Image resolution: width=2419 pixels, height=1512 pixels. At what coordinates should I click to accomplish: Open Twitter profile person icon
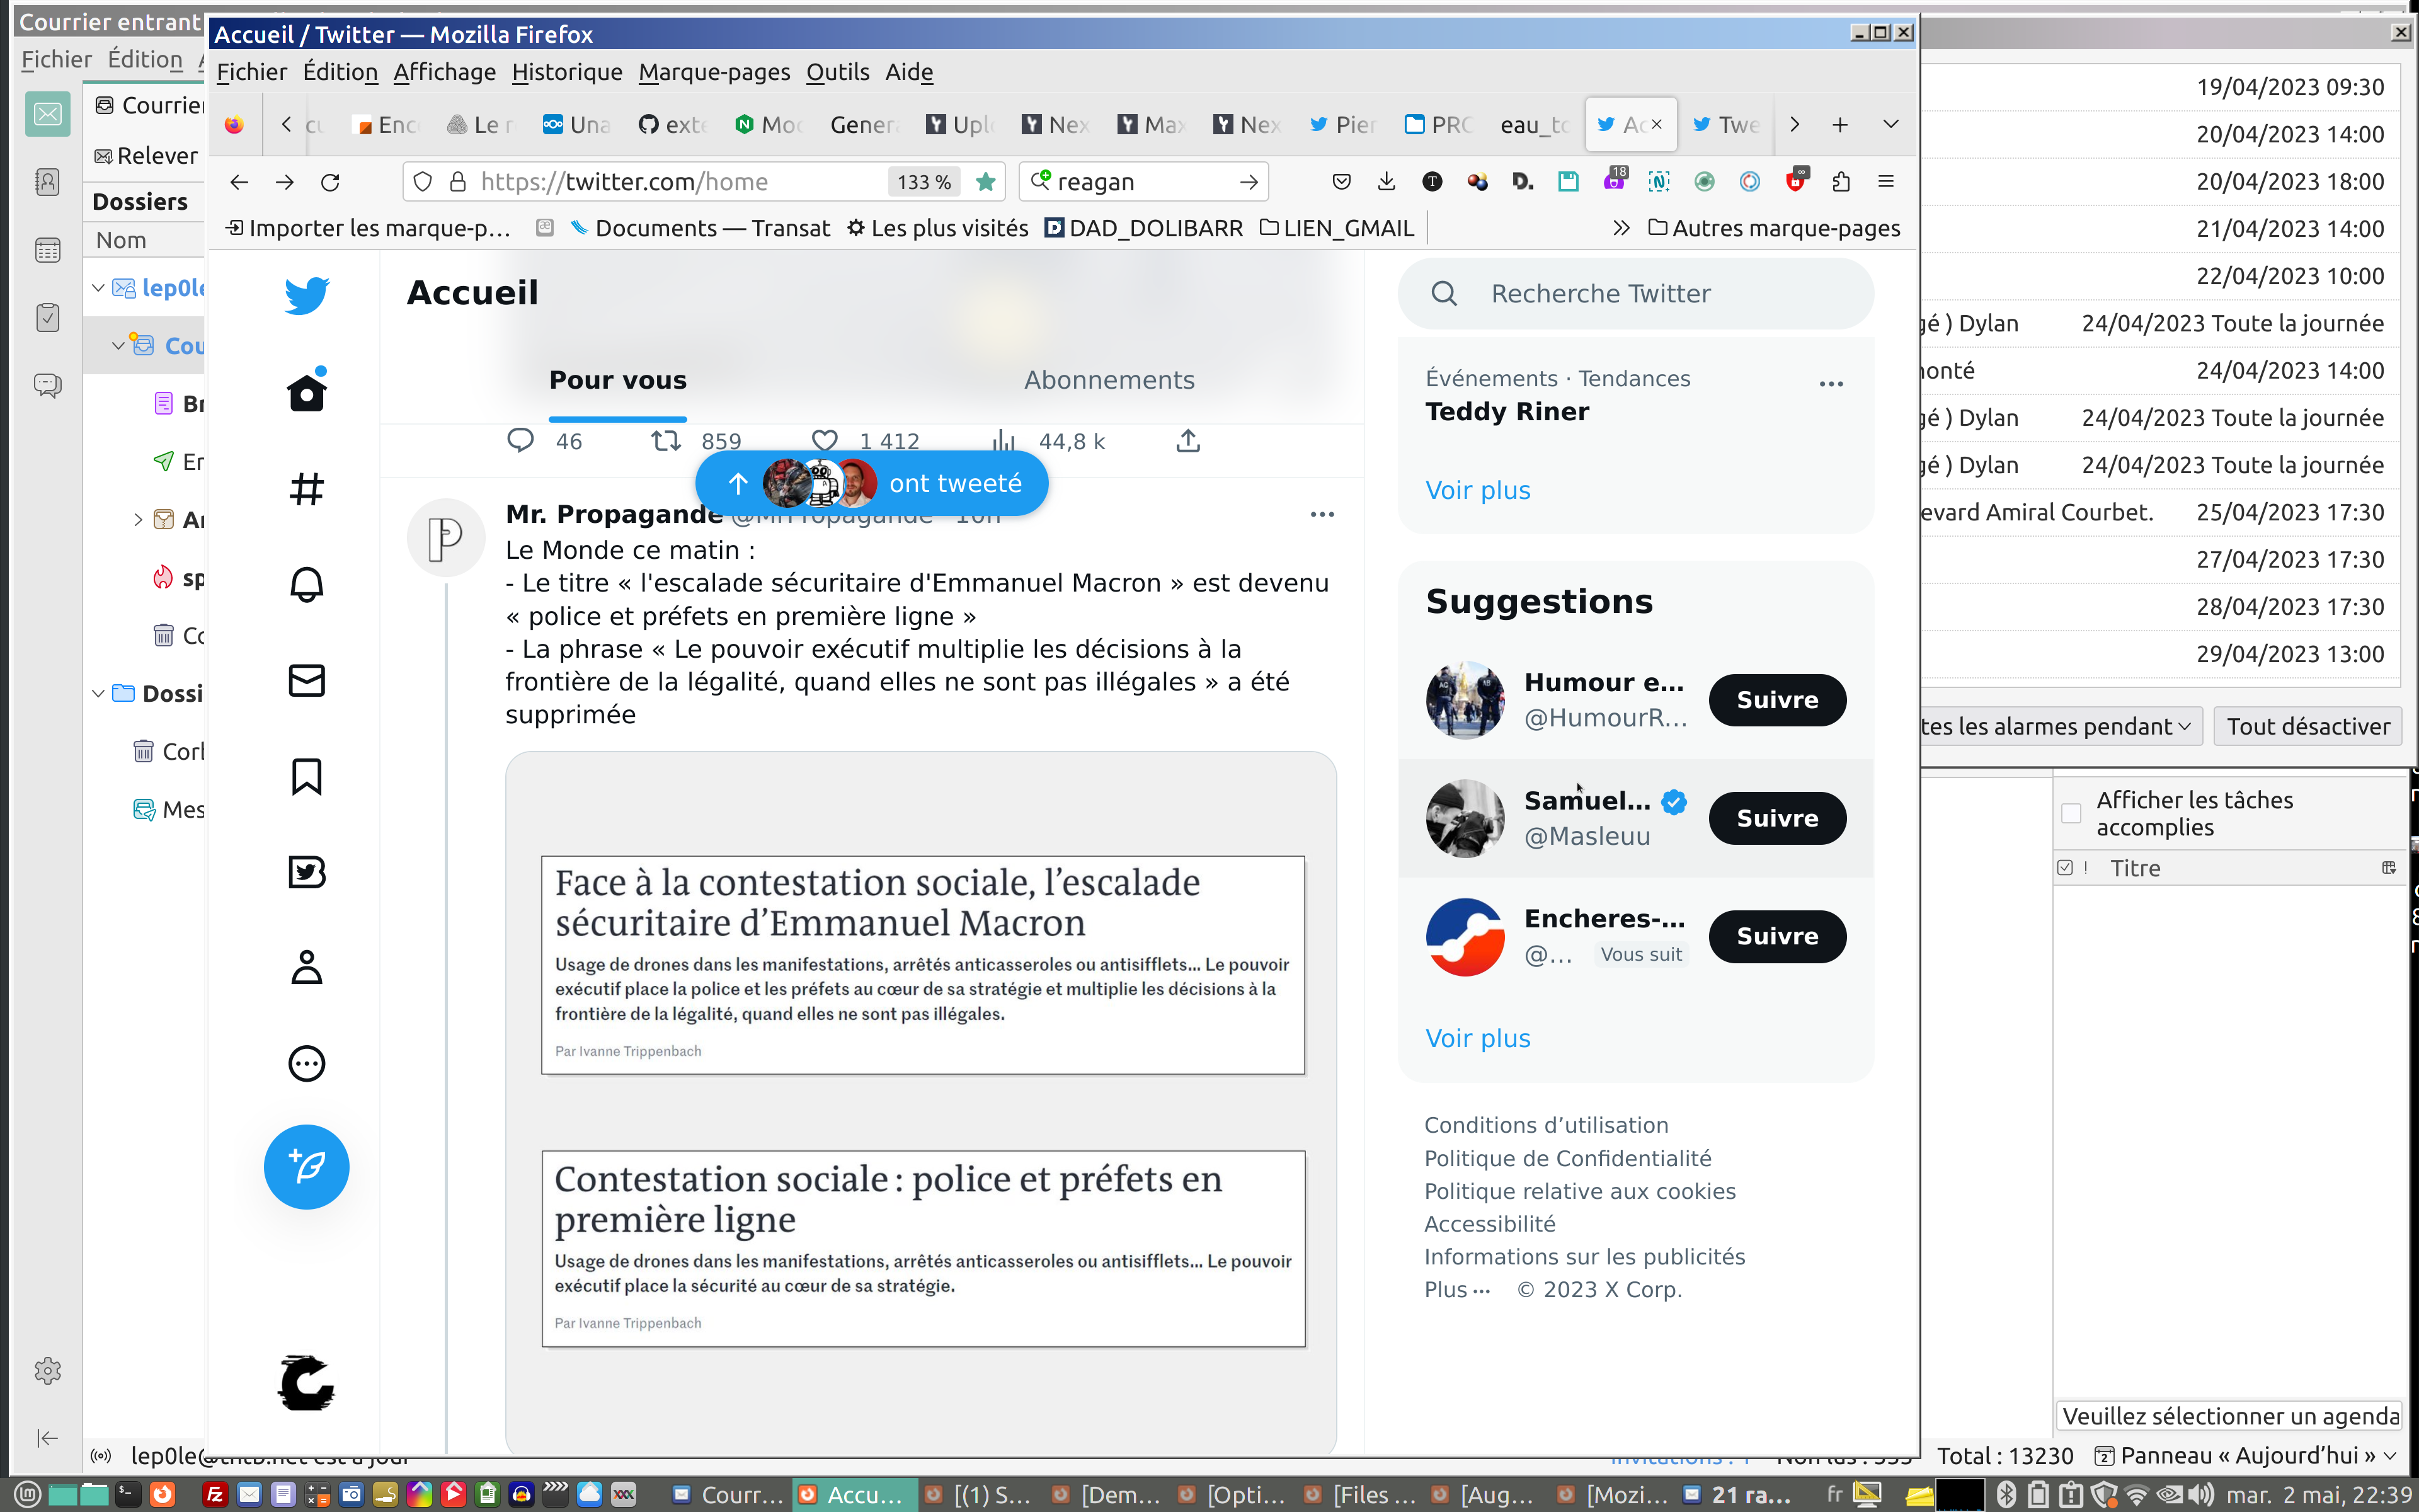click(x=306, y=967)
